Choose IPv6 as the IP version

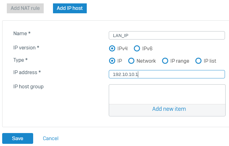point(137,48)
